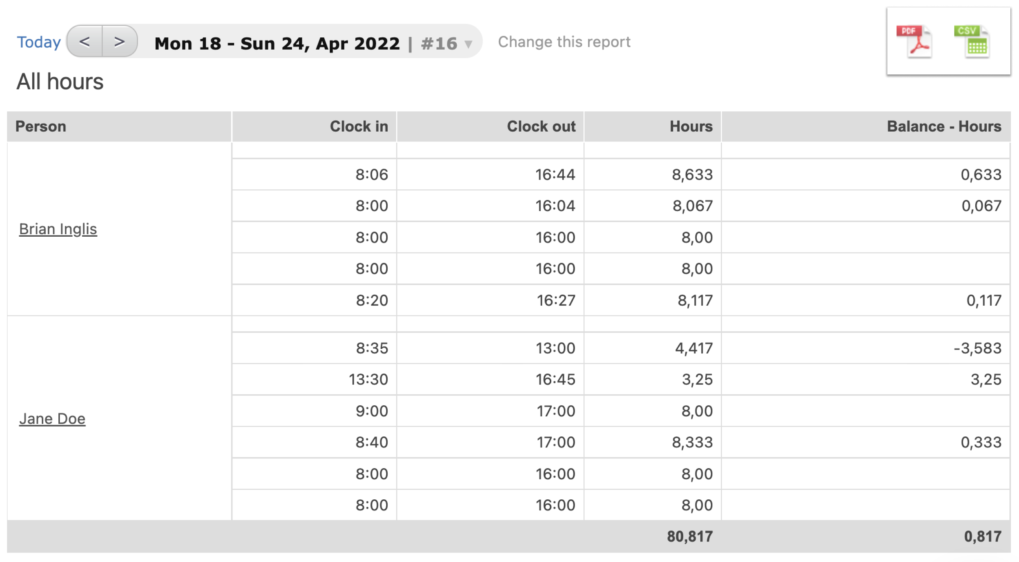
Task: Select hours value 8,333
Action: click(692, 442)
